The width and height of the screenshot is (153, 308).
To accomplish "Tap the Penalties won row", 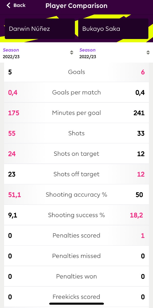I will (76, 276).
